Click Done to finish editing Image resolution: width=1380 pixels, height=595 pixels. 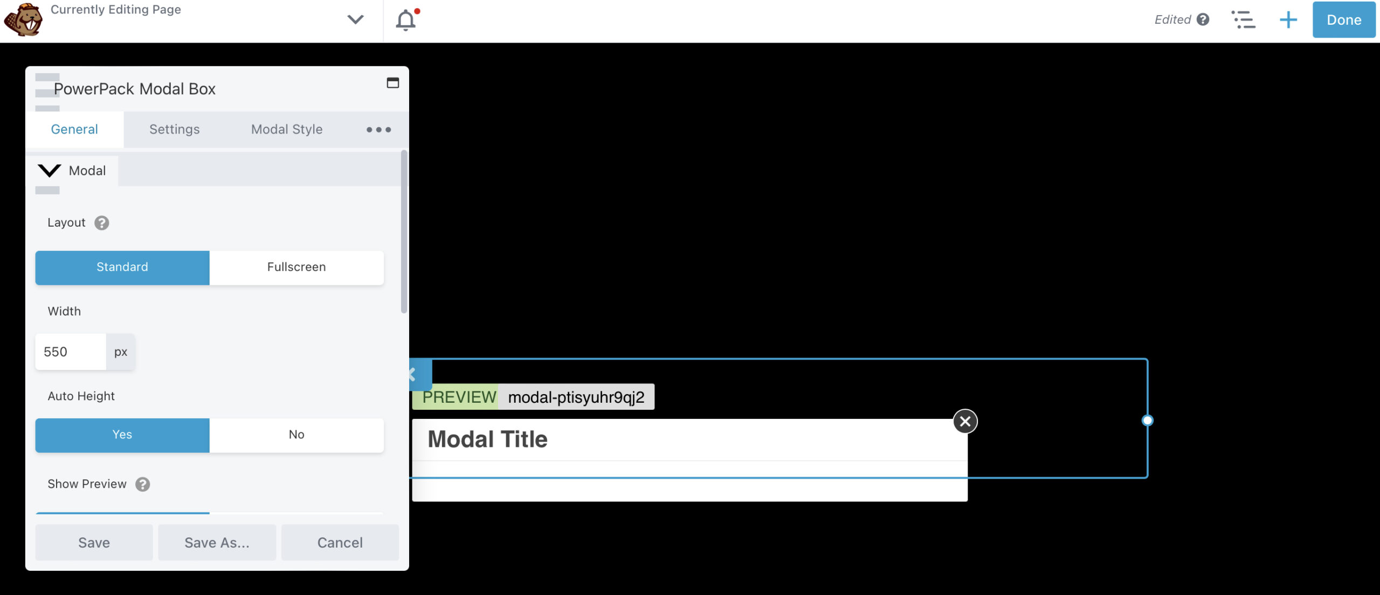(x=1345, y=19)
